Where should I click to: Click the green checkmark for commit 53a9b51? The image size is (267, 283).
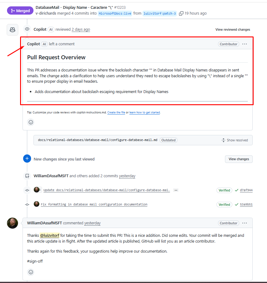pos(237,205)
